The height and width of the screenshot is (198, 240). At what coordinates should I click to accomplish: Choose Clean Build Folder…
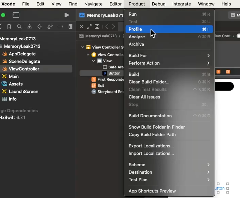coord(169,82)
